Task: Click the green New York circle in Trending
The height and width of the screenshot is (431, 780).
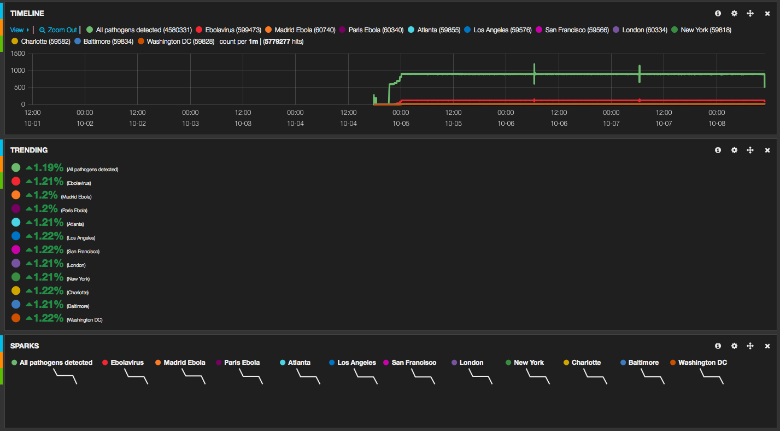Action: coord(16,277)
